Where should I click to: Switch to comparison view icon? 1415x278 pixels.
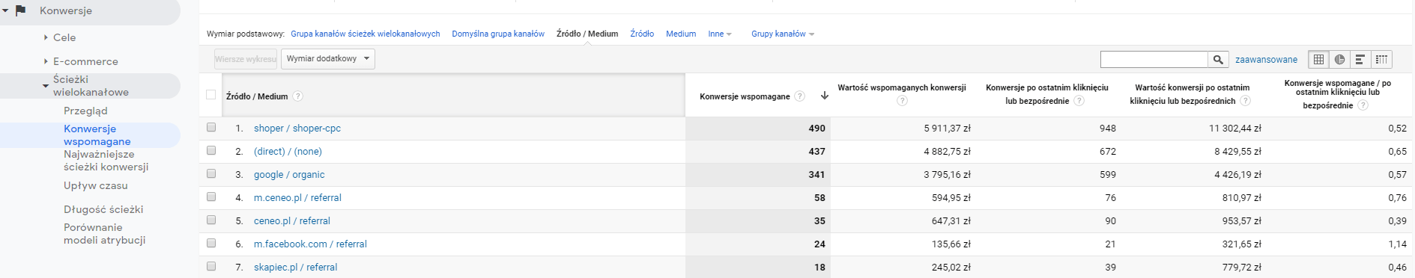coord(1381,59)
